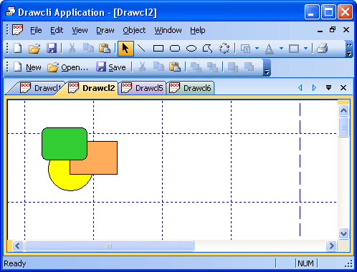Open the Edit menu
Image resolution: width=357 pixels, height=272 pixels.
point(57,30)
